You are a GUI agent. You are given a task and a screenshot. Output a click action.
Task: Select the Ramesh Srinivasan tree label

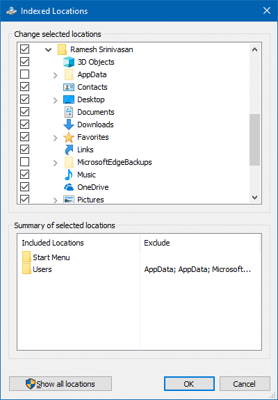[x=101, y=49]
